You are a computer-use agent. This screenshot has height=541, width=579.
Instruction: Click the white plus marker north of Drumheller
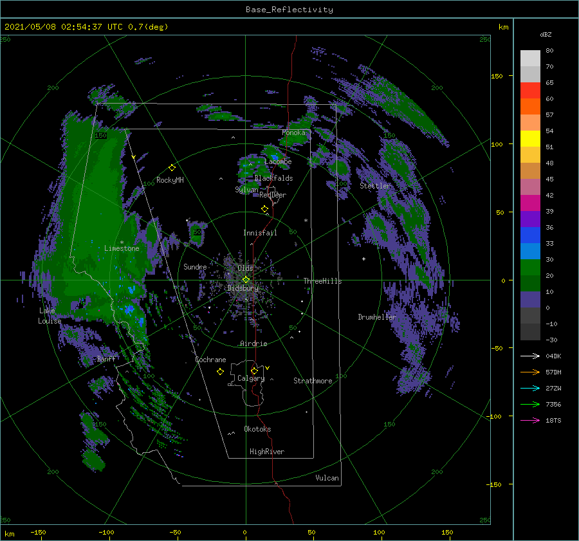coord(363,259)
